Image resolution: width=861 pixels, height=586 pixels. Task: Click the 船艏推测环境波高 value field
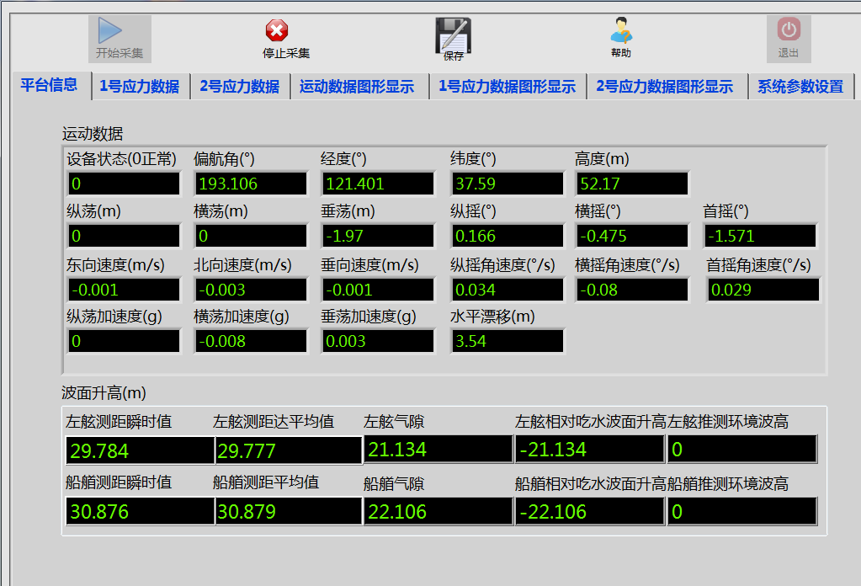tap(742, 511)
